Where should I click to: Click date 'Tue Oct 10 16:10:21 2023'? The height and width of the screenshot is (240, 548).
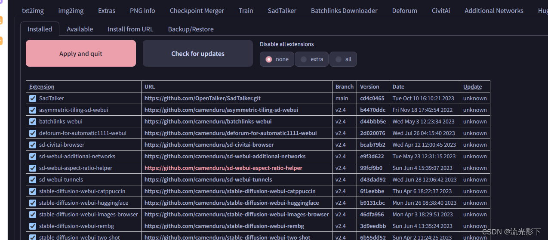(423, 98)
